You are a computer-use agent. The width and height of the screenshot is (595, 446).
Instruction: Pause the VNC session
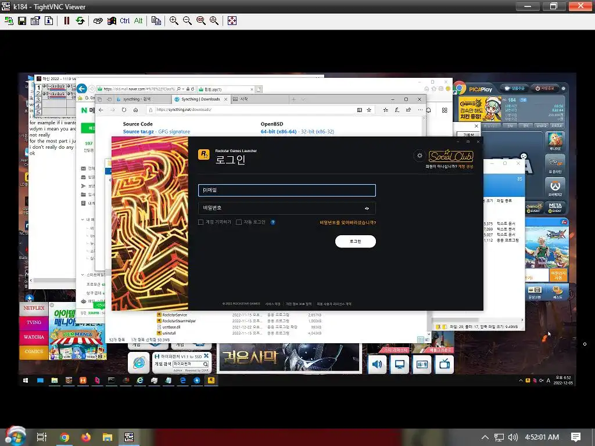[66, 21]
